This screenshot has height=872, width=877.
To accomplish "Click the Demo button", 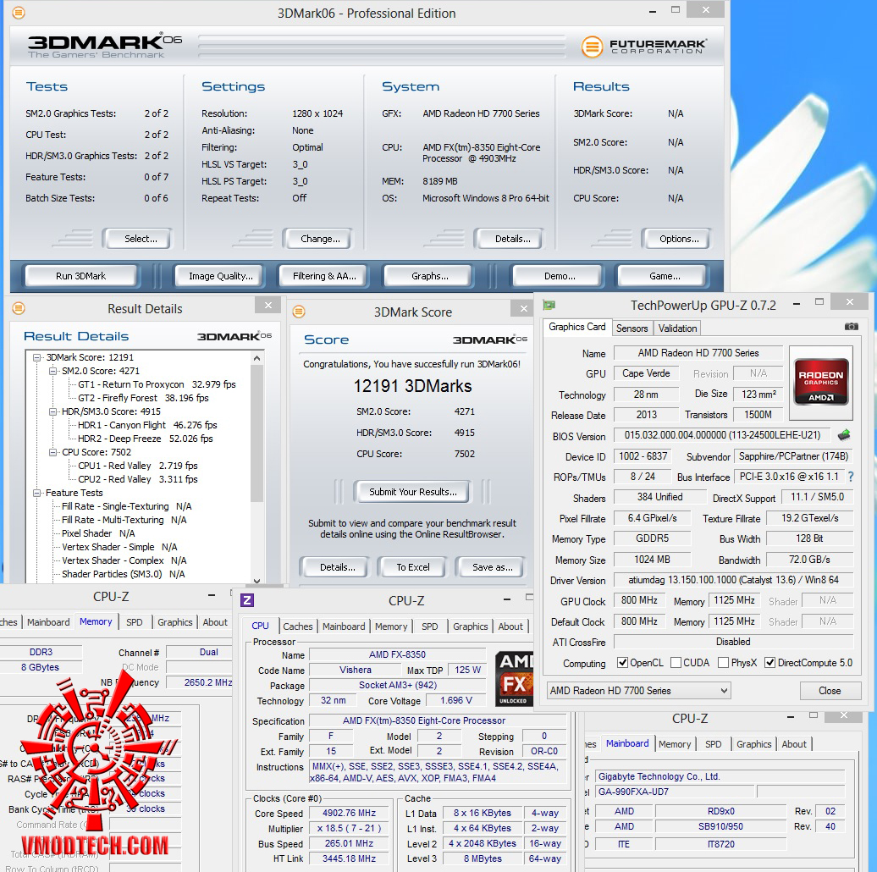I will [x=560, y=276].
